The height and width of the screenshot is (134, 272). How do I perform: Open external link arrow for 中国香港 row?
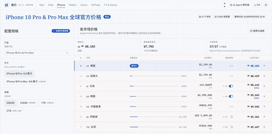(264, 107)
